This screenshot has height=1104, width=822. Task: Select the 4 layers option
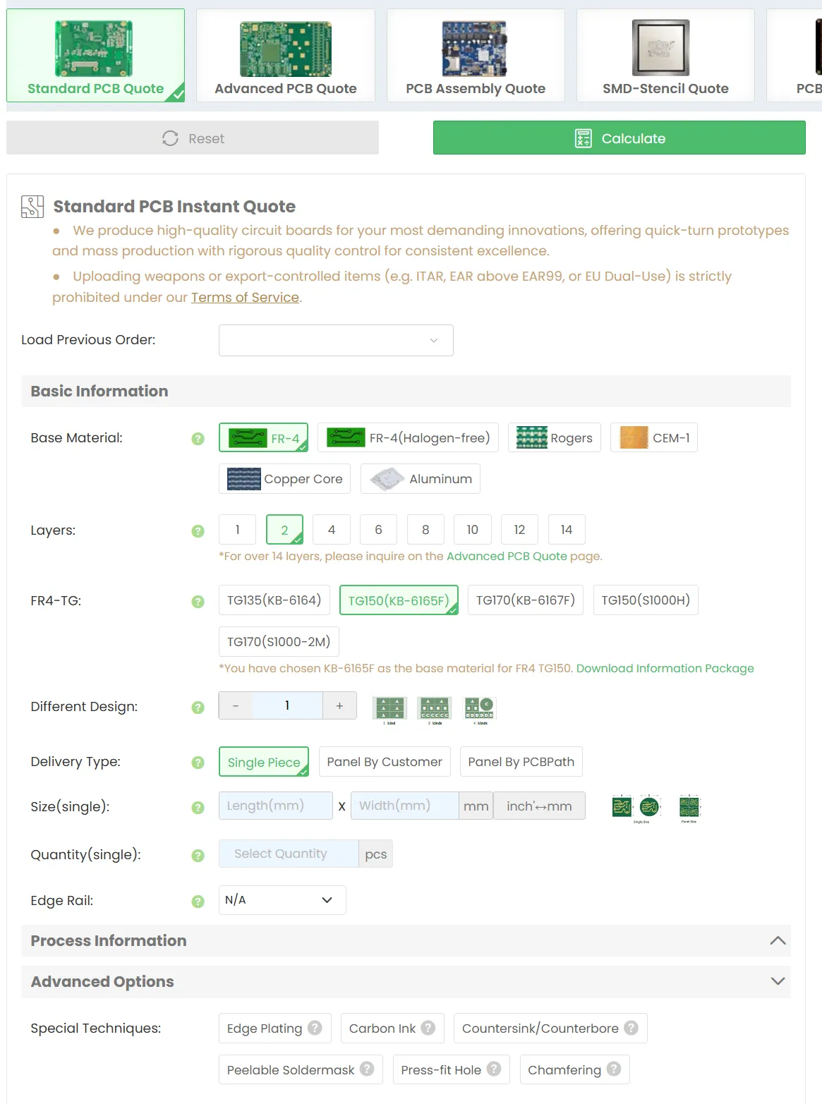tap(332, 530)
